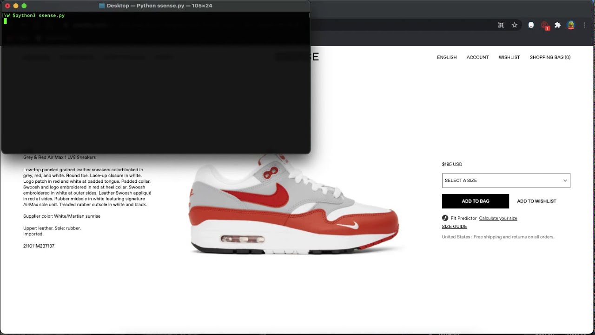Open Chrome three-dot menu
Image resolution: width=595 pixels, height=335 pixels.
point(584,25)
